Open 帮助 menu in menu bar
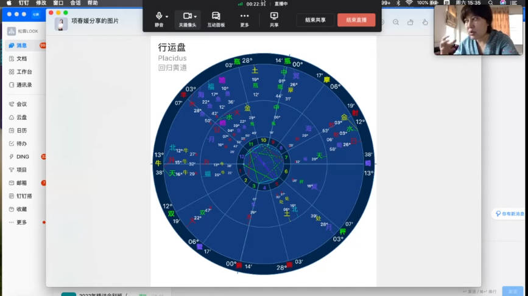This screenshot has width=528, height=296. coord(93,3)
